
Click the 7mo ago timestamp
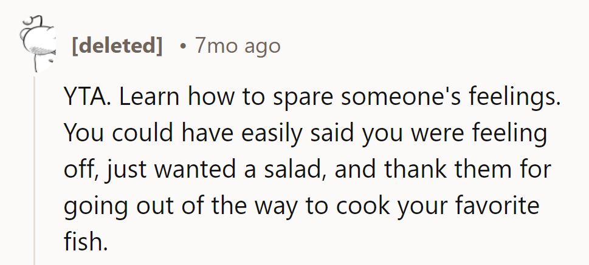click(x=238, y=46)
